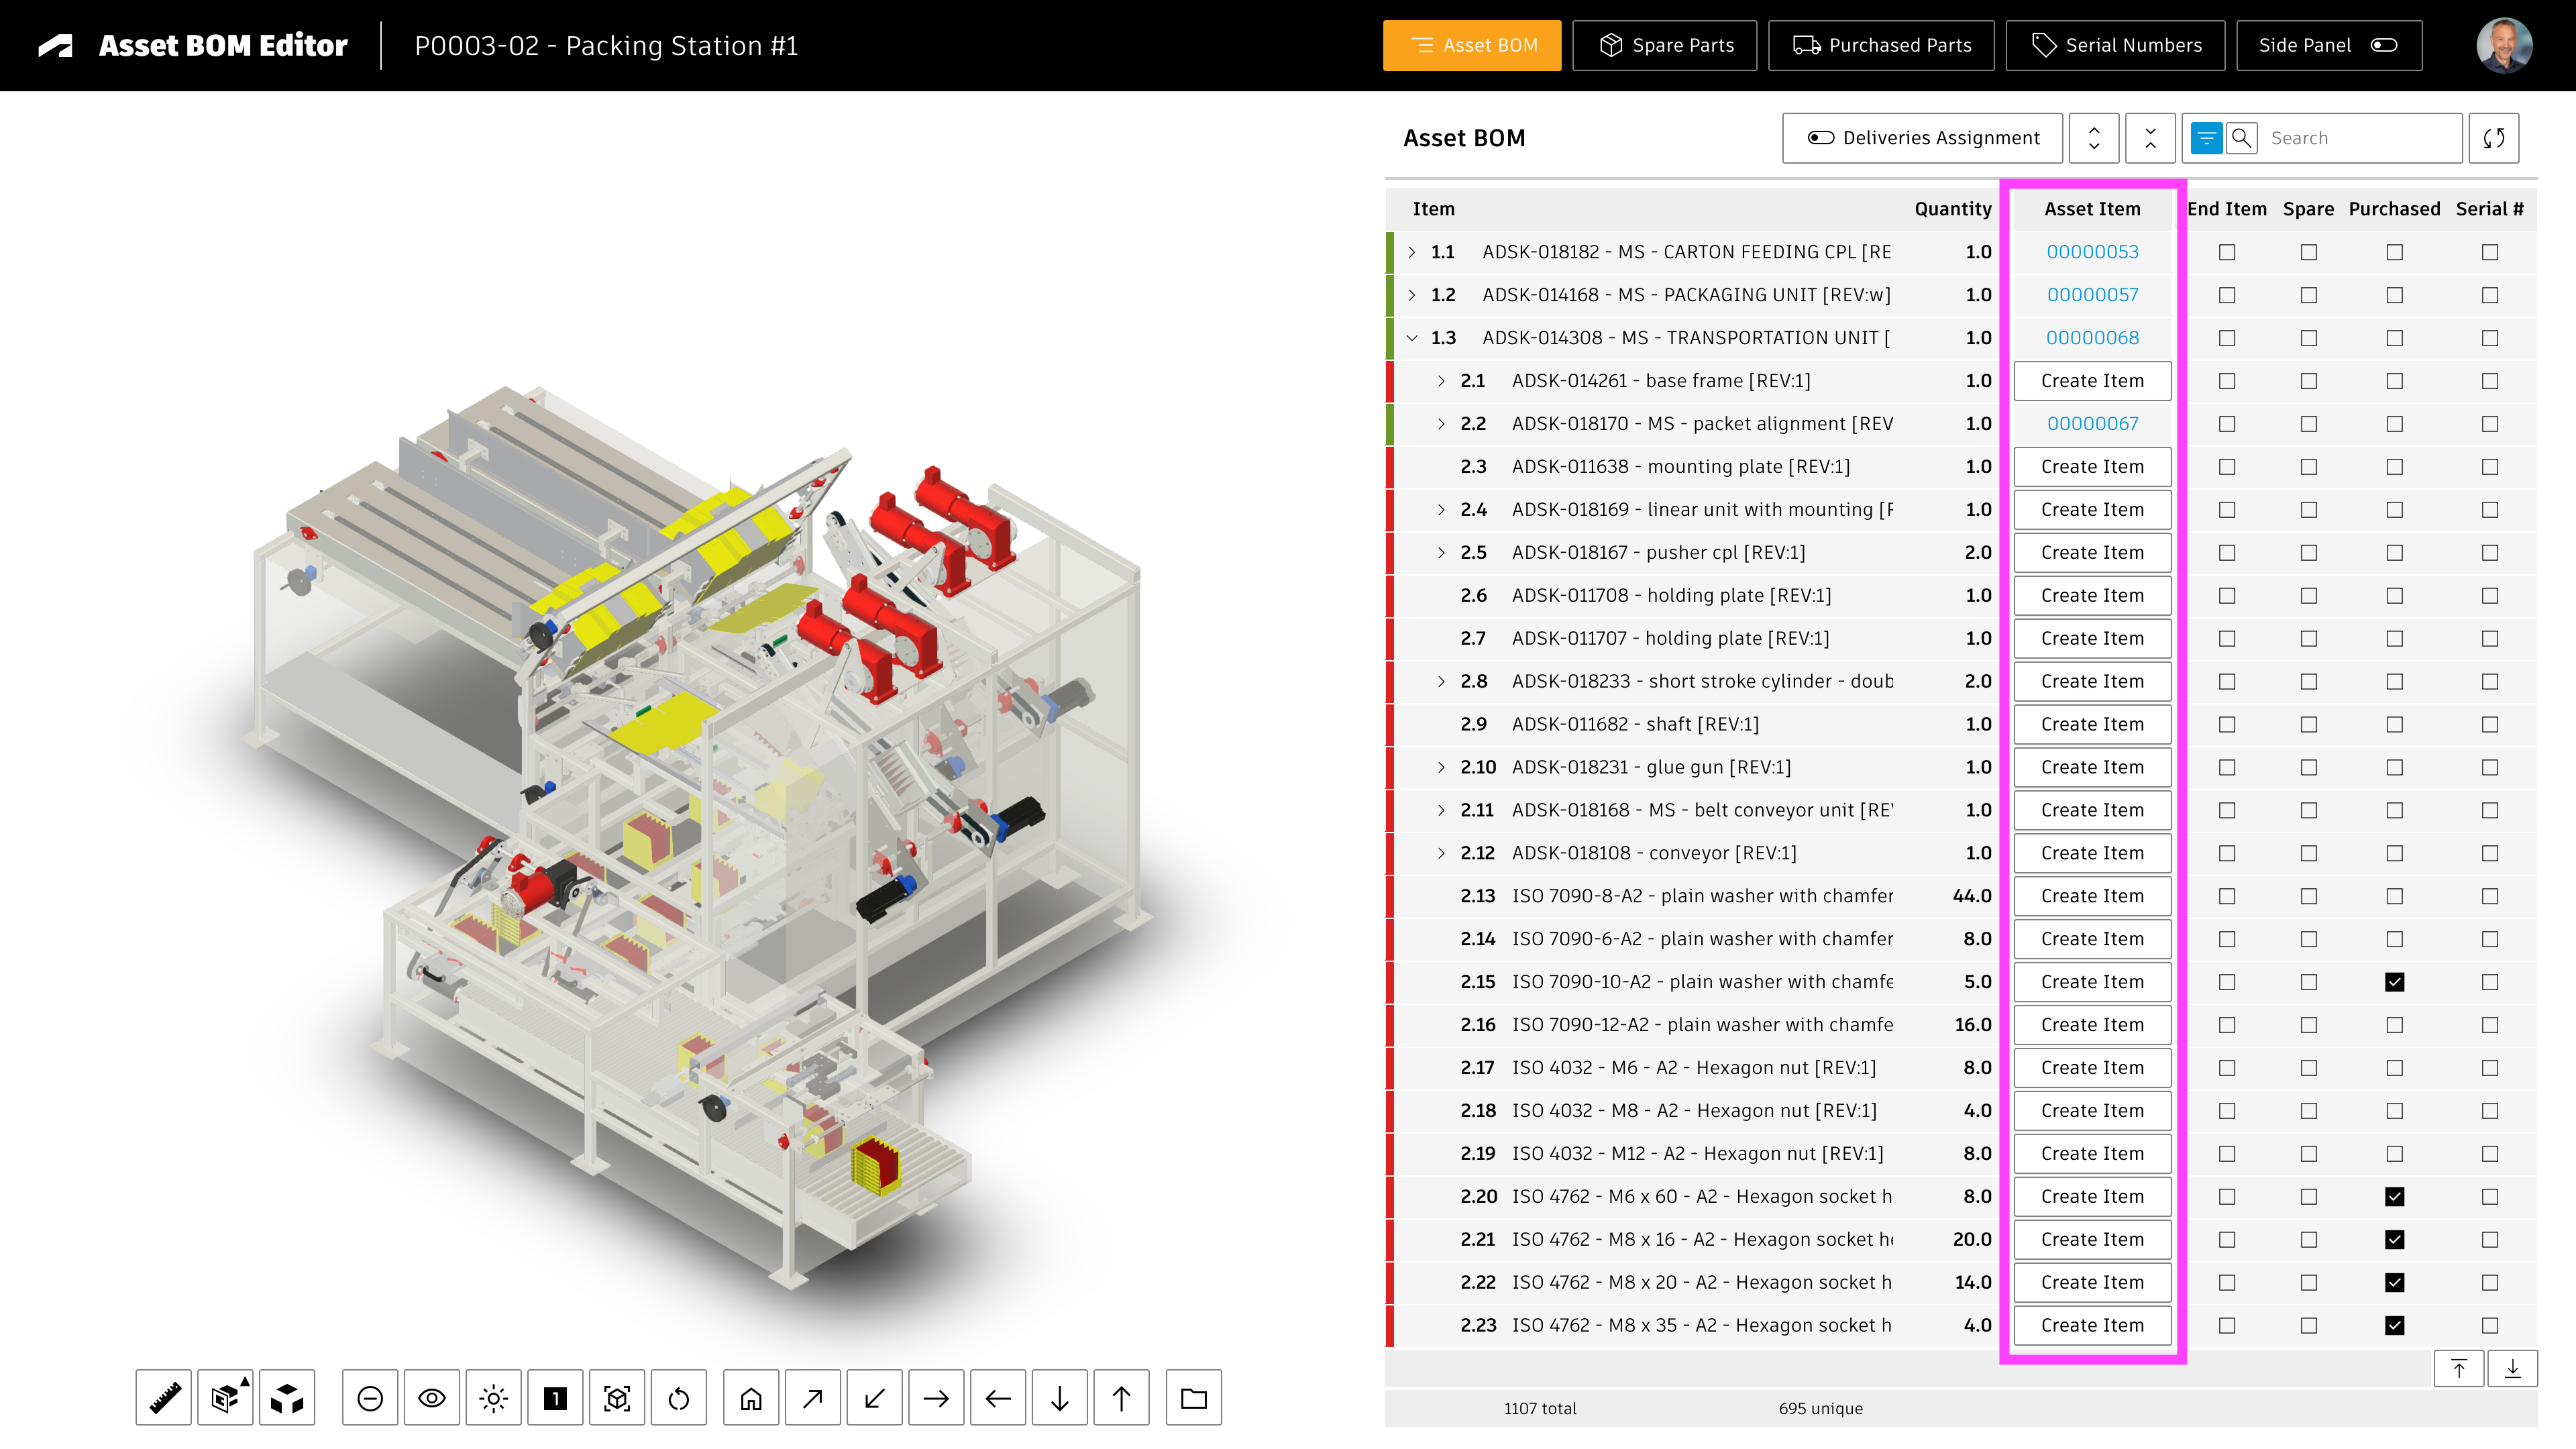Switch to the Spare Parts tab
This screenshot has width=2576, height=1449.
coord(1664,45)
